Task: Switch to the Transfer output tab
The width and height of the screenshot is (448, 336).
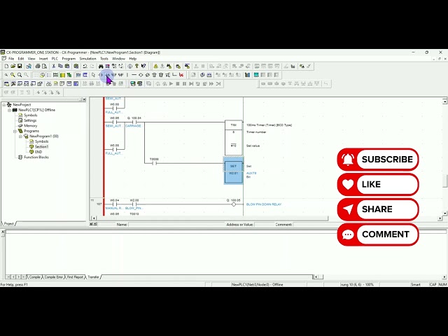Action: pos(93,277)
